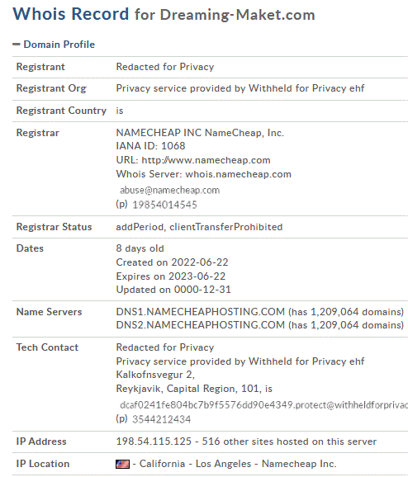Click 'Updated on 0000-12-31' date
Screen dimensions: 408x477
pos(173,290)
